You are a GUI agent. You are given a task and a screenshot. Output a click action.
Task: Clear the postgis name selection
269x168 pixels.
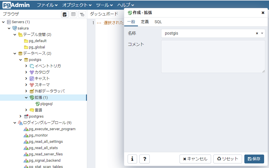[x=257, y=33]
